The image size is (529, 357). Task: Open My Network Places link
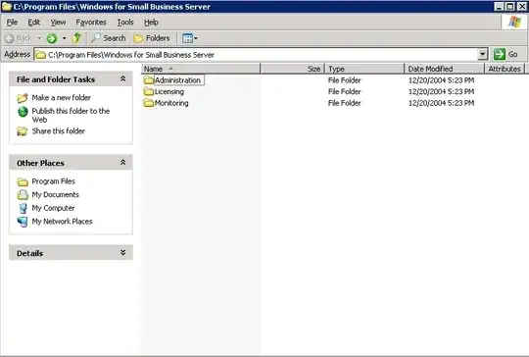pos(62,222)
